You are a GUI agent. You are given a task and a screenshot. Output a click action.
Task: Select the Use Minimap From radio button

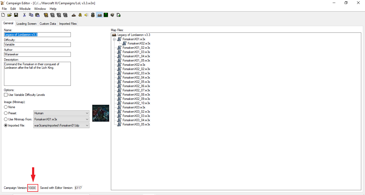[6, 119]
